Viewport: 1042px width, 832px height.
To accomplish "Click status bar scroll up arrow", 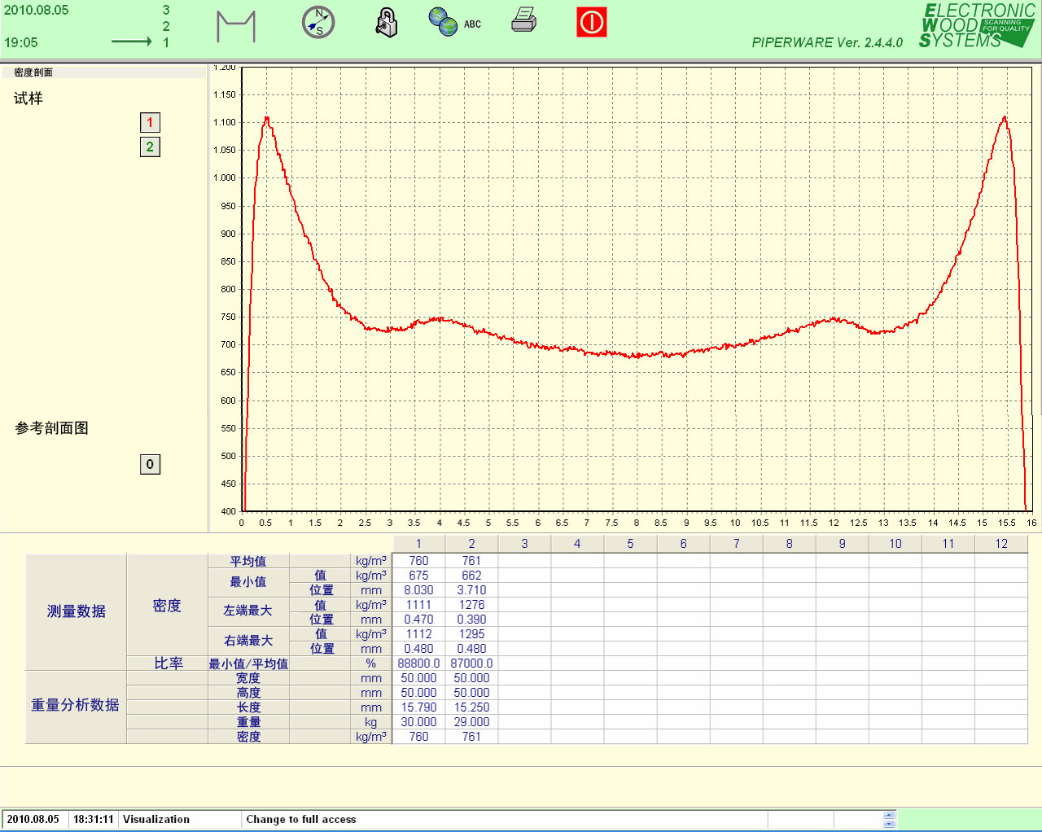I will (x=889, y=815).
